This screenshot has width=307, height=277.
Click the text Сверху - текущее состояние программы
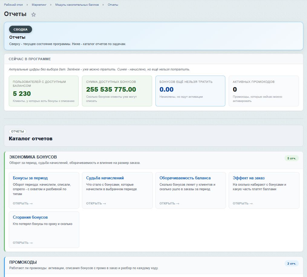67,44
